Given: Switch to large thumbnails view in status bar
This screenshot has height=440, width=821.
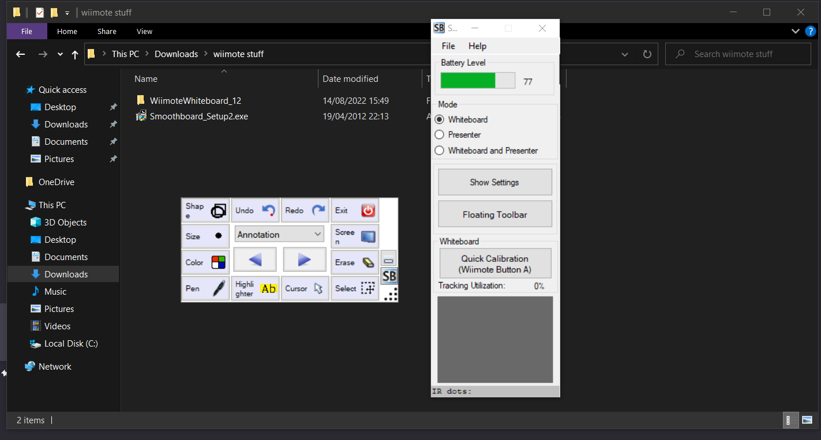Looking at the screenshot, I should 807,420.
